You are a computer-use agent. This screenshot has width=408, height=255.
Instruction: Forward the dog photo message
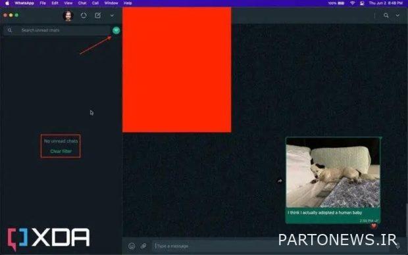click(280, 181)
